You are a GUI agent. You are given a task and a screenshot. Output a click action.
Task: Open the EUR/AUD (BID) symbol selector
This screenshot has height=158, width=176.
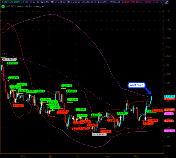(10, 2)
